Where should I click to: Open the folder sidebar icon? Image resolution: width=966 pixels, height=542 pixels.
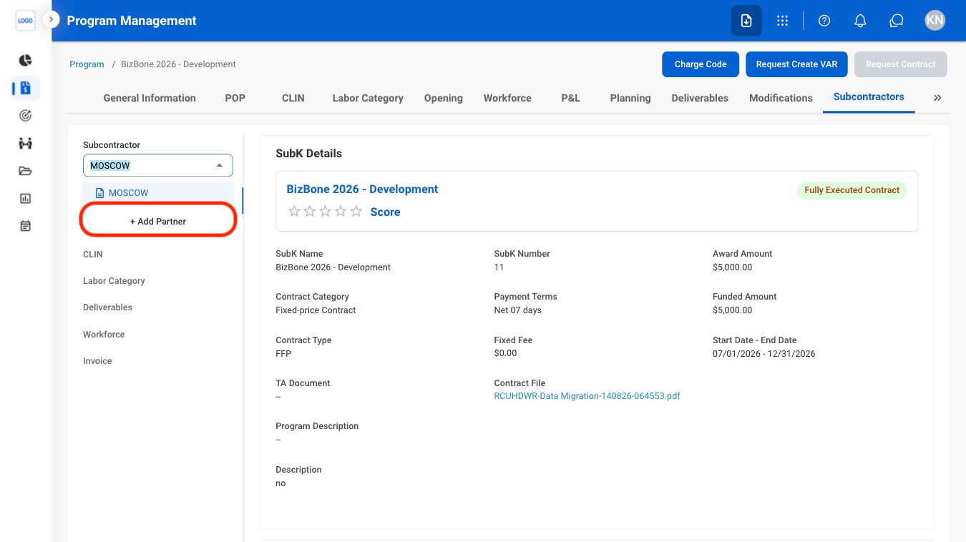pos(25,171)
